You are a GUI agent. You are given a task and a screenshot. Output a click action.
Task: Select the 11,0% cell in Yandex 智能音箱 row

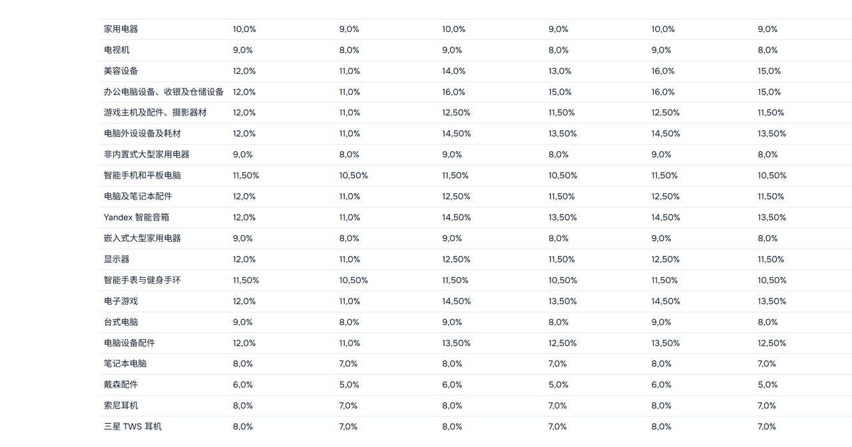click(349, 217)
